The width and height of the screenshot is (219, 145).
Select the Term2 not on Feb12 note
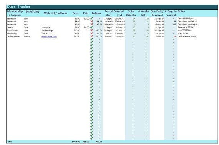(x=187, y=21)
